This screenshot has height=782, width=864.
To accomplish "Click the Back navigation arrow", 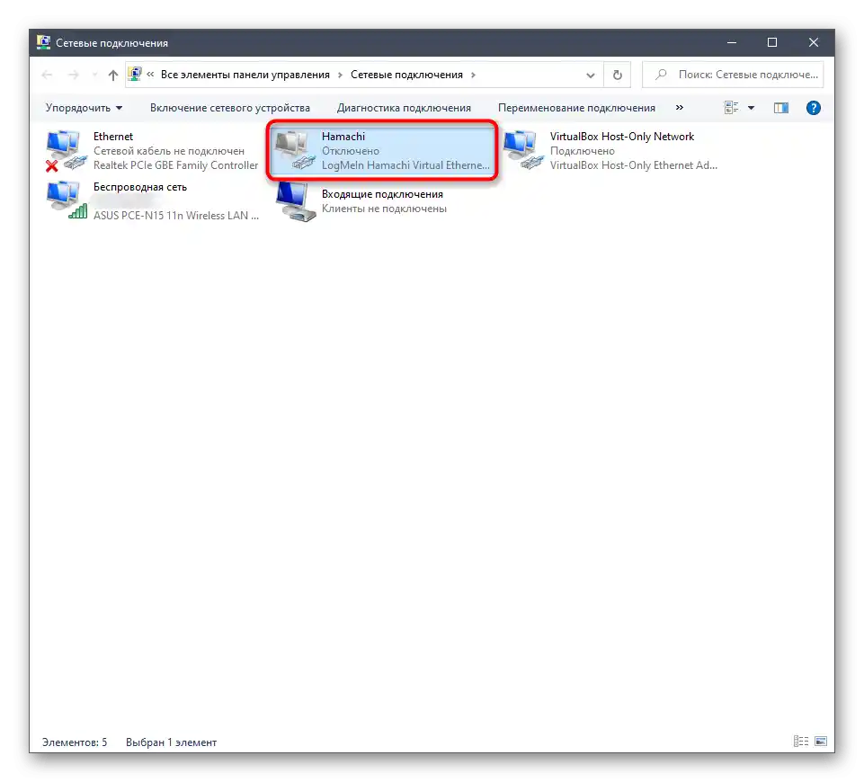I will 47,75.
